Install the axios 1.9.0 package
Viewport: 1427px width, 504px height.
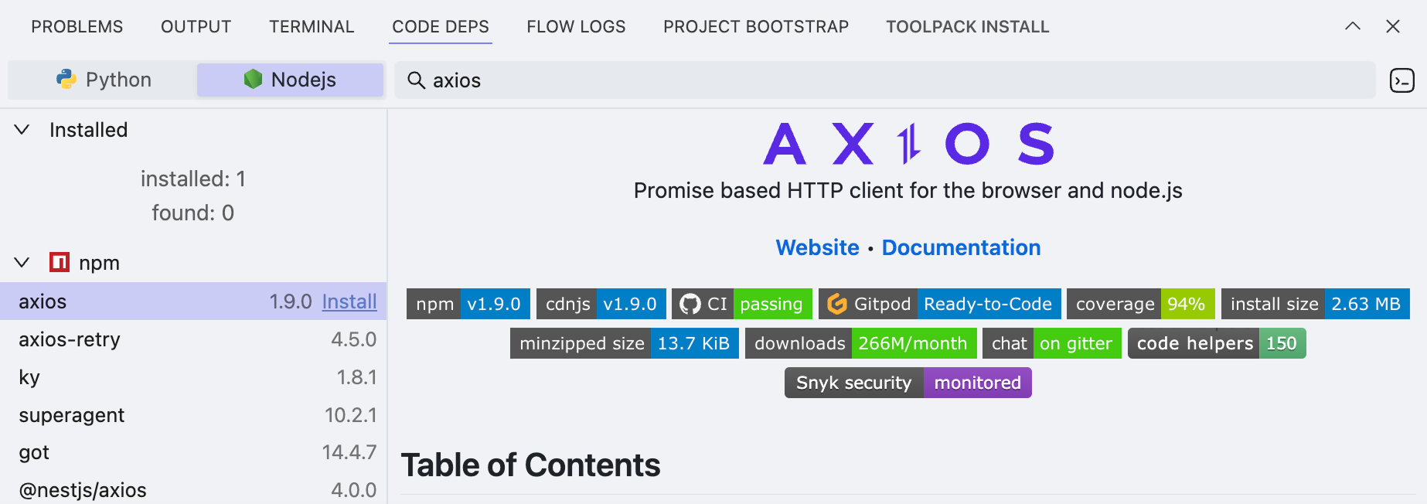[349, 301]
